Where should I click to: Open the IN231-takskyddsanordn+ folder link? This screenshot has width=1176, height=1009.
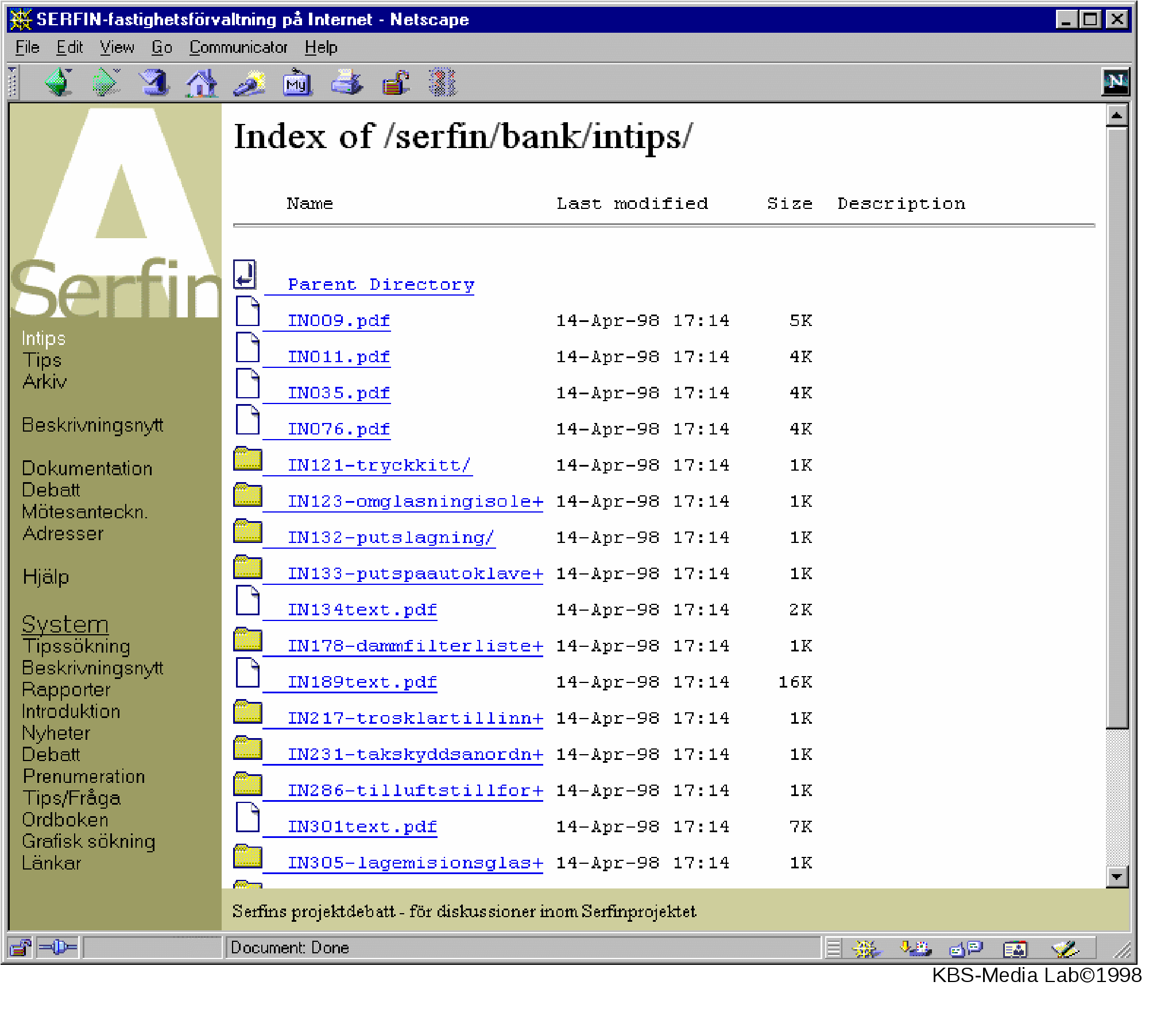415,755
